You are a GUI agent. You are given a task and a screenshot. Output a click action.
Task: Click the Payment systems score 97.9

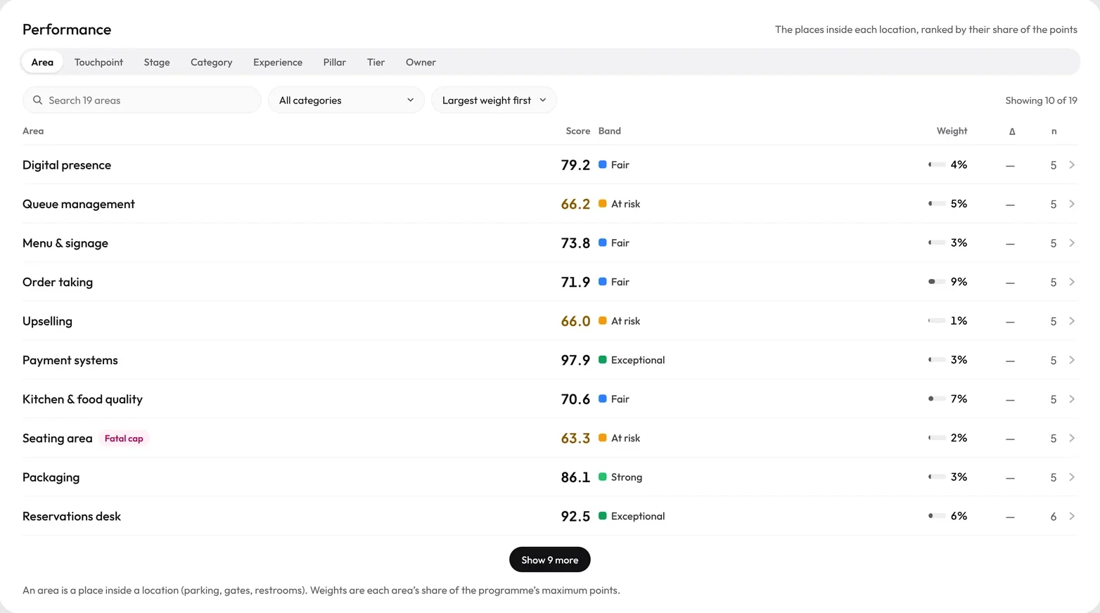pos(575,360)
